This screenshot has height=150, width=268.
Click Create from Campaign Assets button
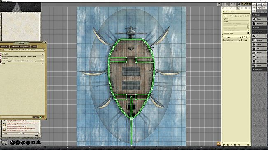tap(20, 46)
